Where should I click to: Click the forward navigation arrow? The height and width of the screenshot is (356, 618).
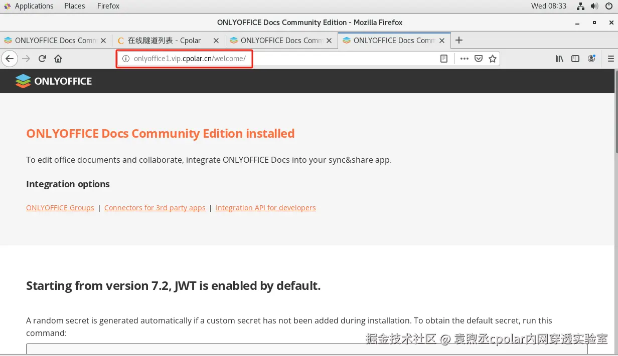(x=26, y=59)
